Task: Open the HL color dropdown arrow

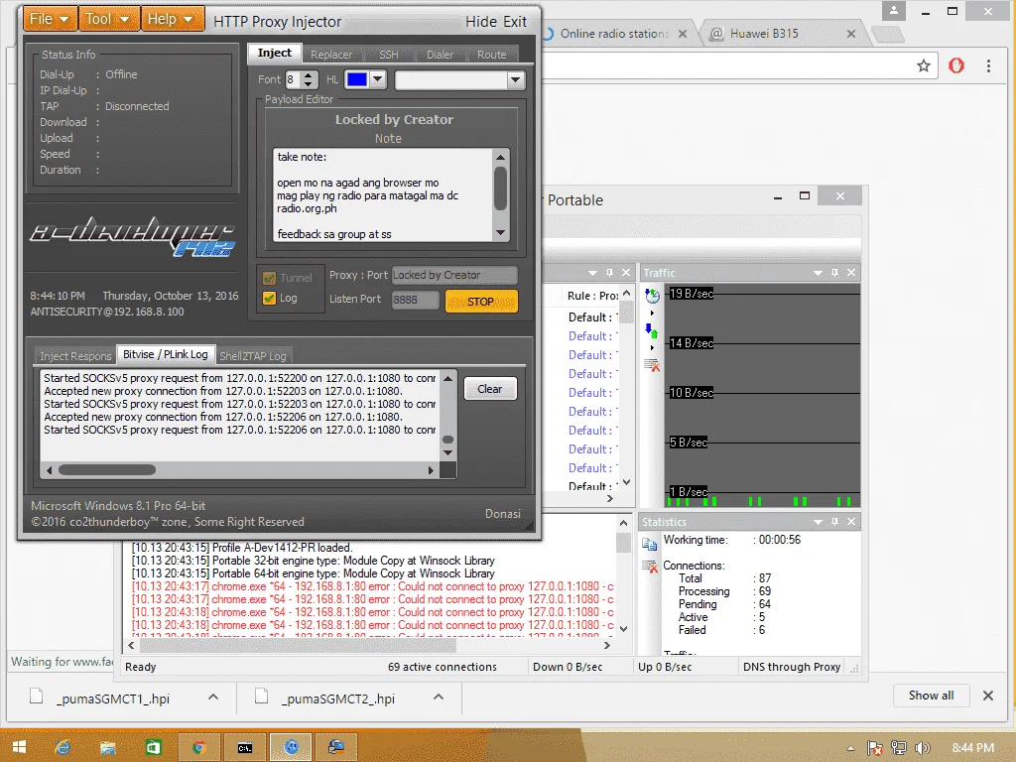Action: coord(378,79)
